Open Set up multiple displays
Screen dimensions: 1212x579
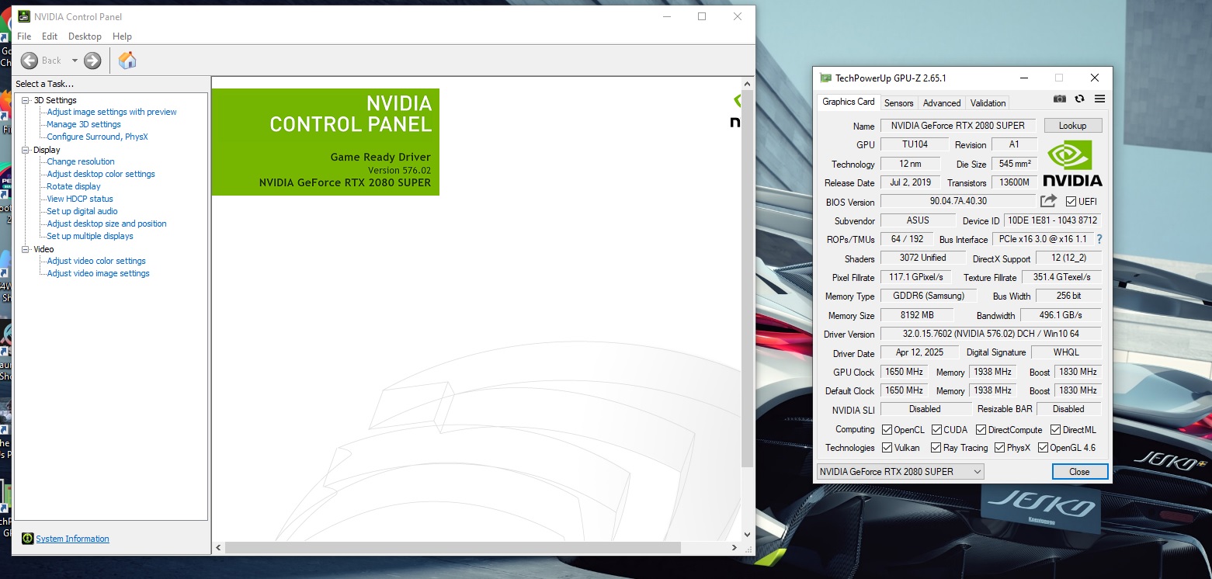[90, 236]
